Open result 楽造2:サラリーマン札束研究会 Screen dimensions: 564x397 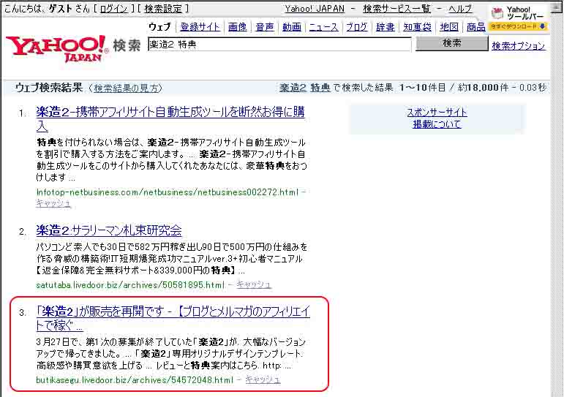point(109,230)
